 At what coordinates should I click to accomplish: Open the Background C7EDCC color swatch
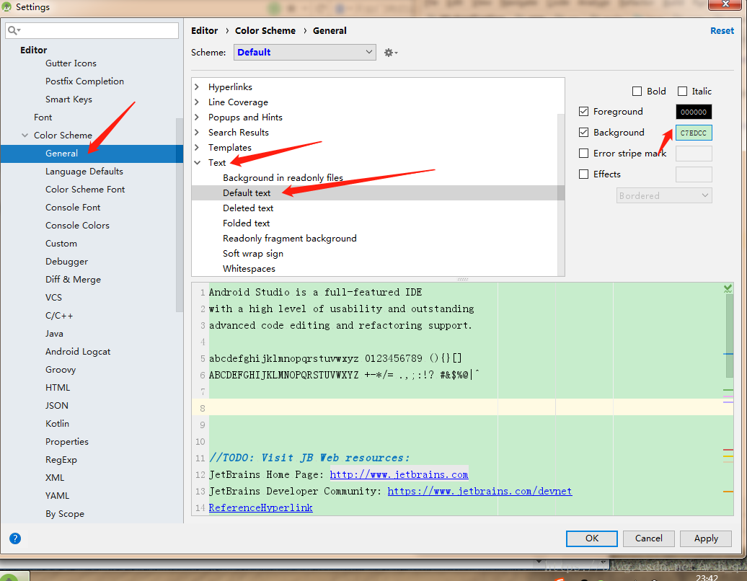tap(694, 133)
